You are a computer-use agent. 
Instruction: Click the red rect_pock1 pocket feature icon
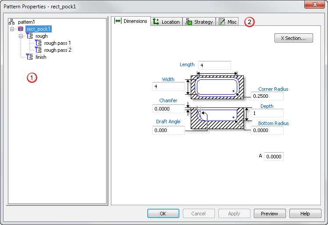coord(21,29)
